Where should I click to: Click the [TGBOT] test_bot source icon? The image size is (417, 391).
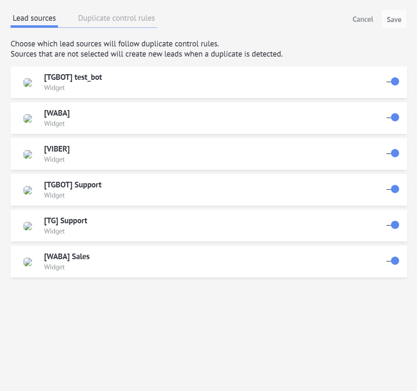click(x=28, y=83)
